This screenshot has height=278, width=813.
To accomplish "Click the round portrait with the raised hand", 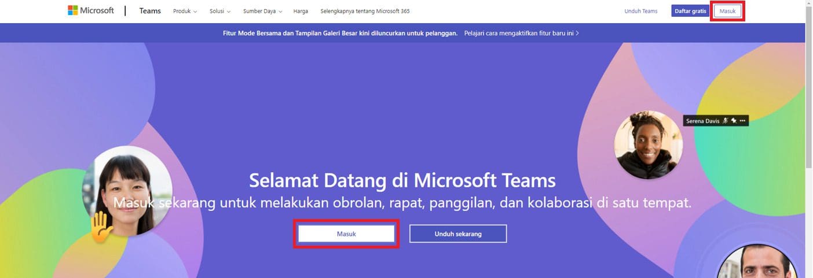I will tap(127, 191).
